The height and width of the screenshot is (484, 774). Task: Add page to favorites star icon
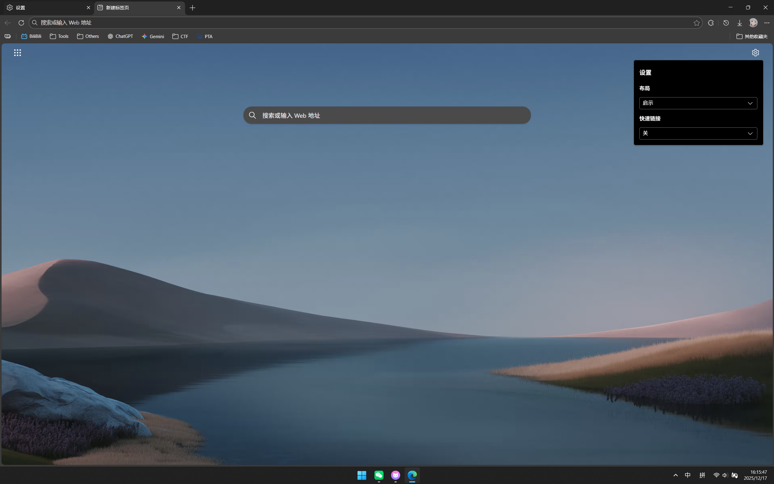click(x=697, y=23)
